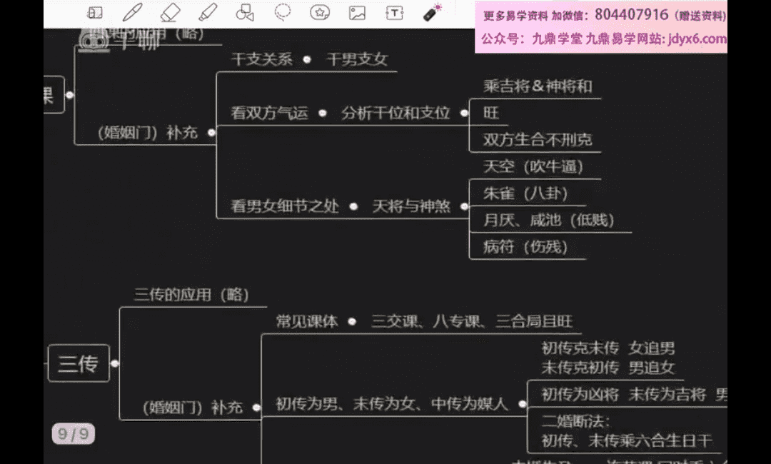
Task: Select the 三传 topic box
Action: [79, 363]
